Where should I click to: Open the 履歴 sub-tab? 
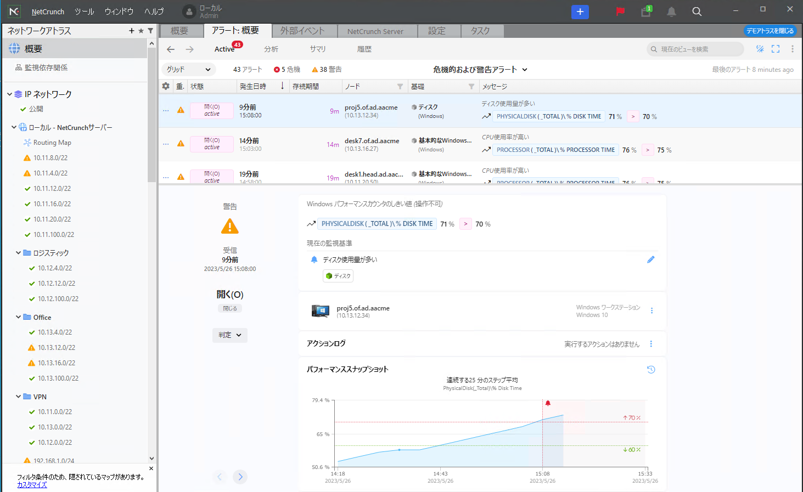coord(364,49)
